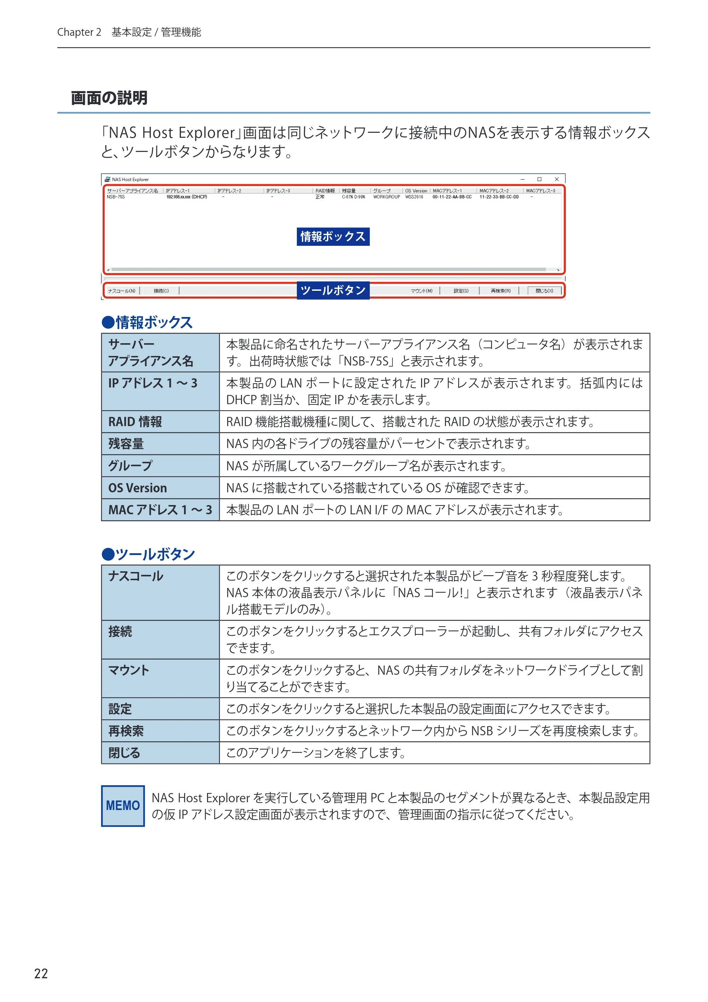Maximize the NAS Host Explorer window

(539, 179)
